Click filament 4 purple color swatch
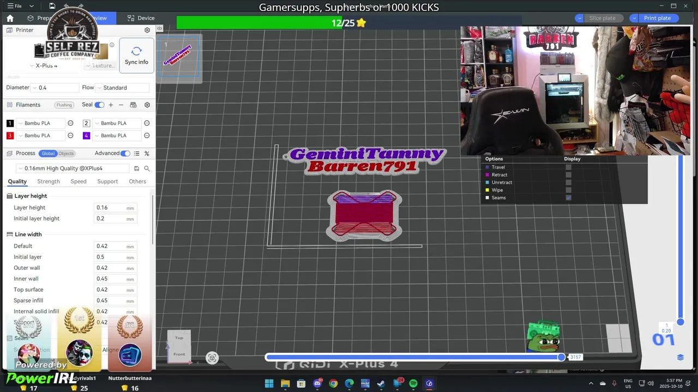Image resolution: width=698 pixels, height=392 pixels. point(86,136)
